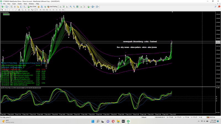Screen dimensions: 221x124
Task: Open TradingView from taskbar
Action: pos(123,121)
